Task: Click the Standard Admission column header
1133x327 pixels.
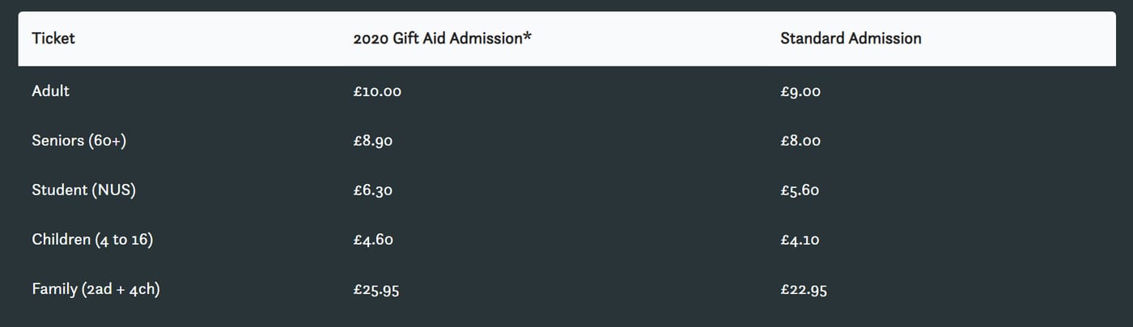Action: 851,38
